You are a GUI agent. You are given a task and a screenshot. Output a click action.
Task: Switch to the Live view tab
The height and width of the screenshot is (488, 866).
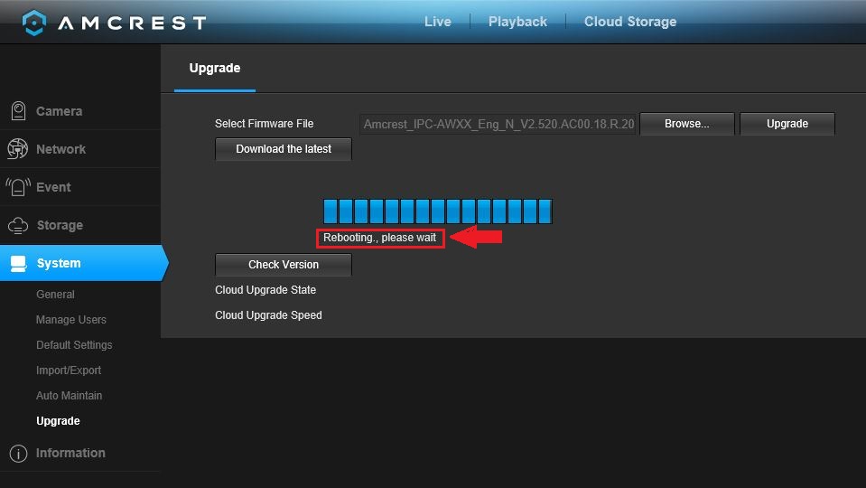click(x=437, y=22)
